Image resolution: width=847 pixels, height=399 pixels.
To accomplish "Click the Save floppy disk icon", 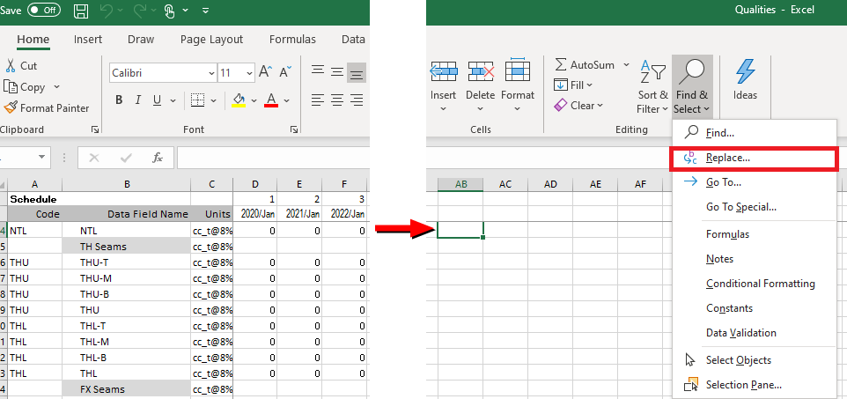I will coord(81,11).
